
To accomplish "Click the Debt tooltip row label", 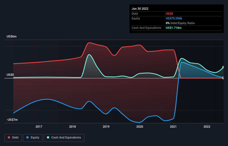I will (x=135, y=14).
